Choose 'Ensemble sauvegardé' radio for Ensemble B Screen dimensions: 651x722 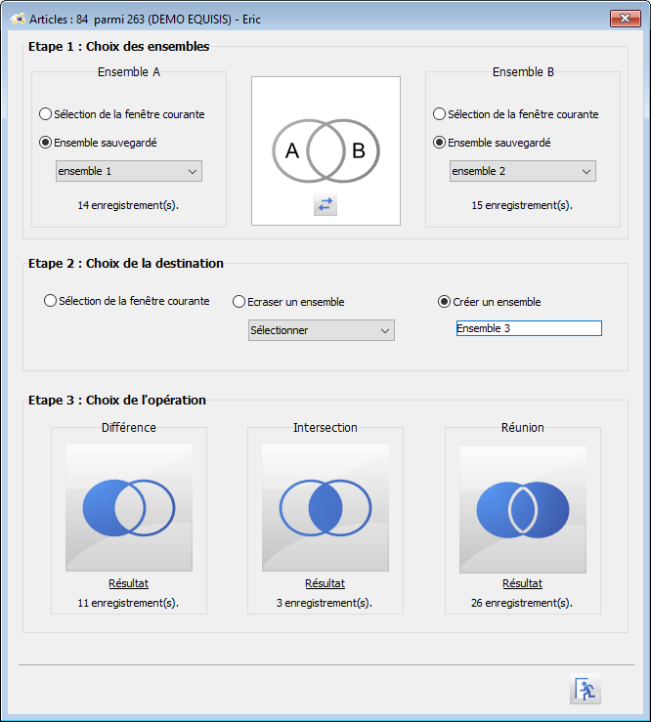[439, 143]
